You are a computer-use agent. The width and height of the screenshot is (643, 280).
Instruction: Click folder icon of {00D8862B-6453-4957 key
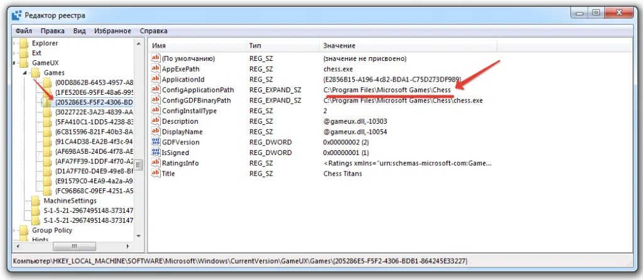pyautogui.click(x=48, y=82)
